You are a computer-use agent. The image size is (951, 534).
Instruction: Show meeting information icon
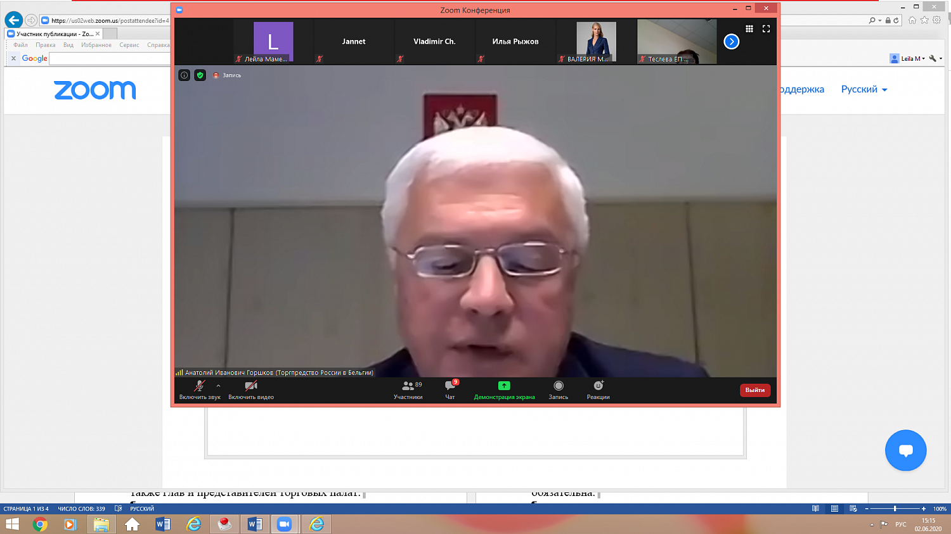pyautogui.click(x=184, y=75)
